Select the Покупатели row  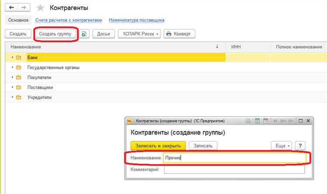tap(166, 78)
